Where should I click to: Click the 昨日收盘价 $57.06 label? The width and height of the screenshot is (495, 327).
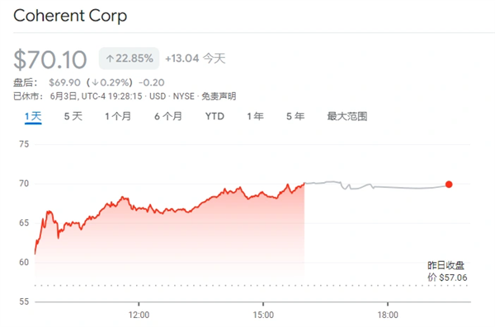447,271
